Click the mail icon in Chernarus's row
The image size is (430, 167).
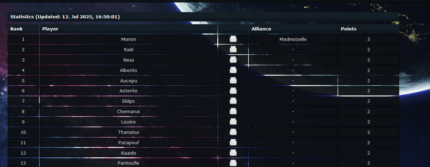233,111
